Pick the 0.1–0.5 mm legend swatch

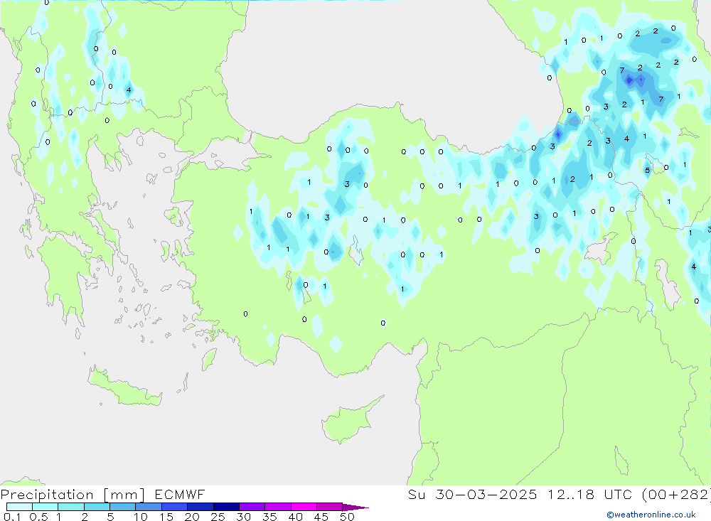point(19,507)
